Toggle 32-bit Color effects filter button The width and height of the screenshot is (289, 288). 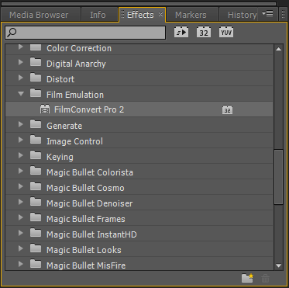pos(204,32)
